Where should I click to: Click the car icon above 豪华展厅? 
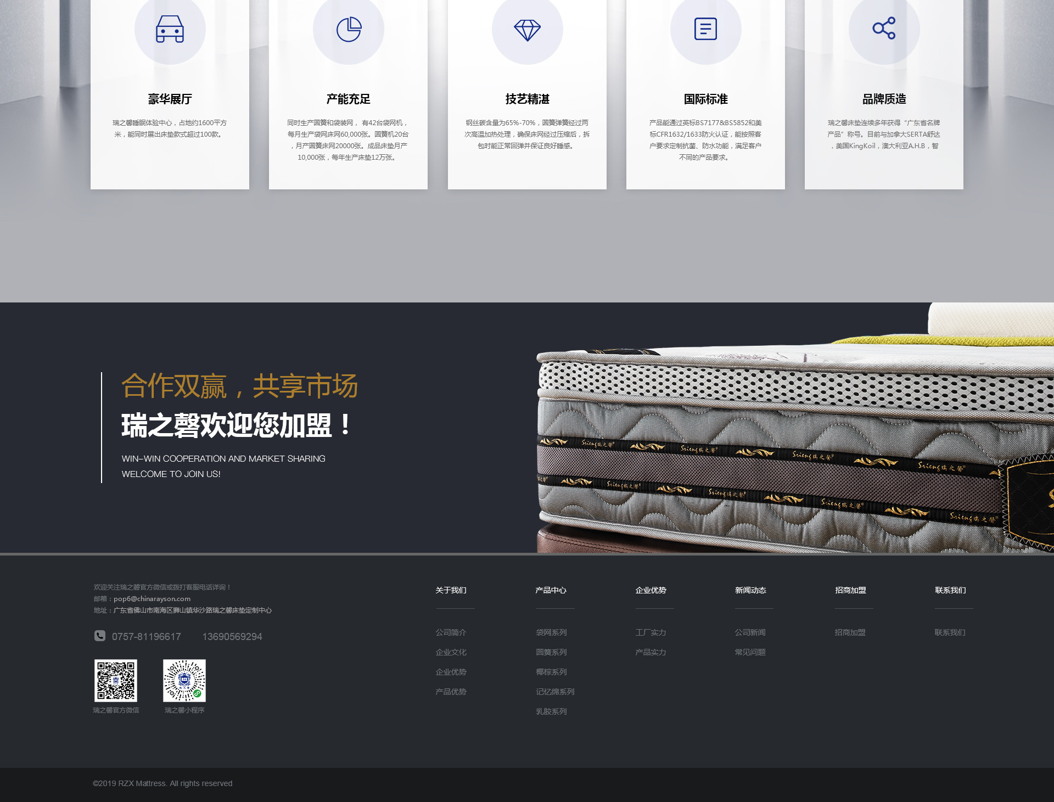click(170, 29)
